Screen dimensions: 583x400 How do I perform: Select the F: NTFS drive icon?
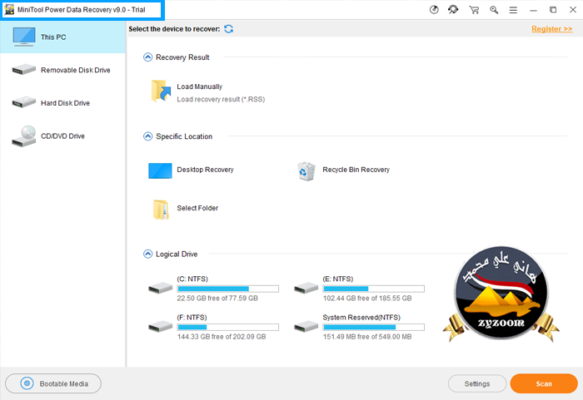coord(160,327)
